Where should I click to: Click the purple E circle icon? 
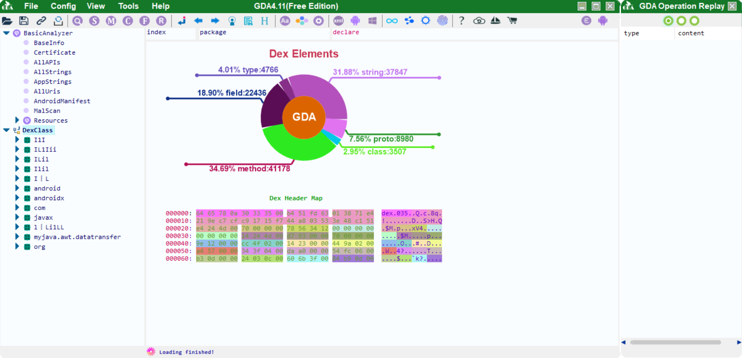[x=586, y=21]
